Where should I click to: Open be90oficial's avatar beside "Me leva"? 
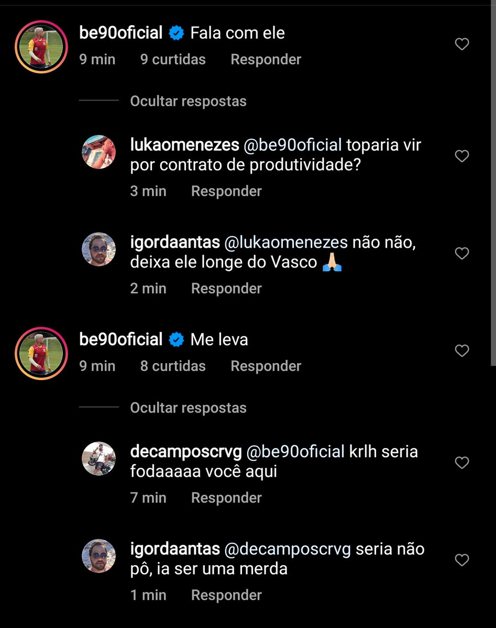coord(41,353)
